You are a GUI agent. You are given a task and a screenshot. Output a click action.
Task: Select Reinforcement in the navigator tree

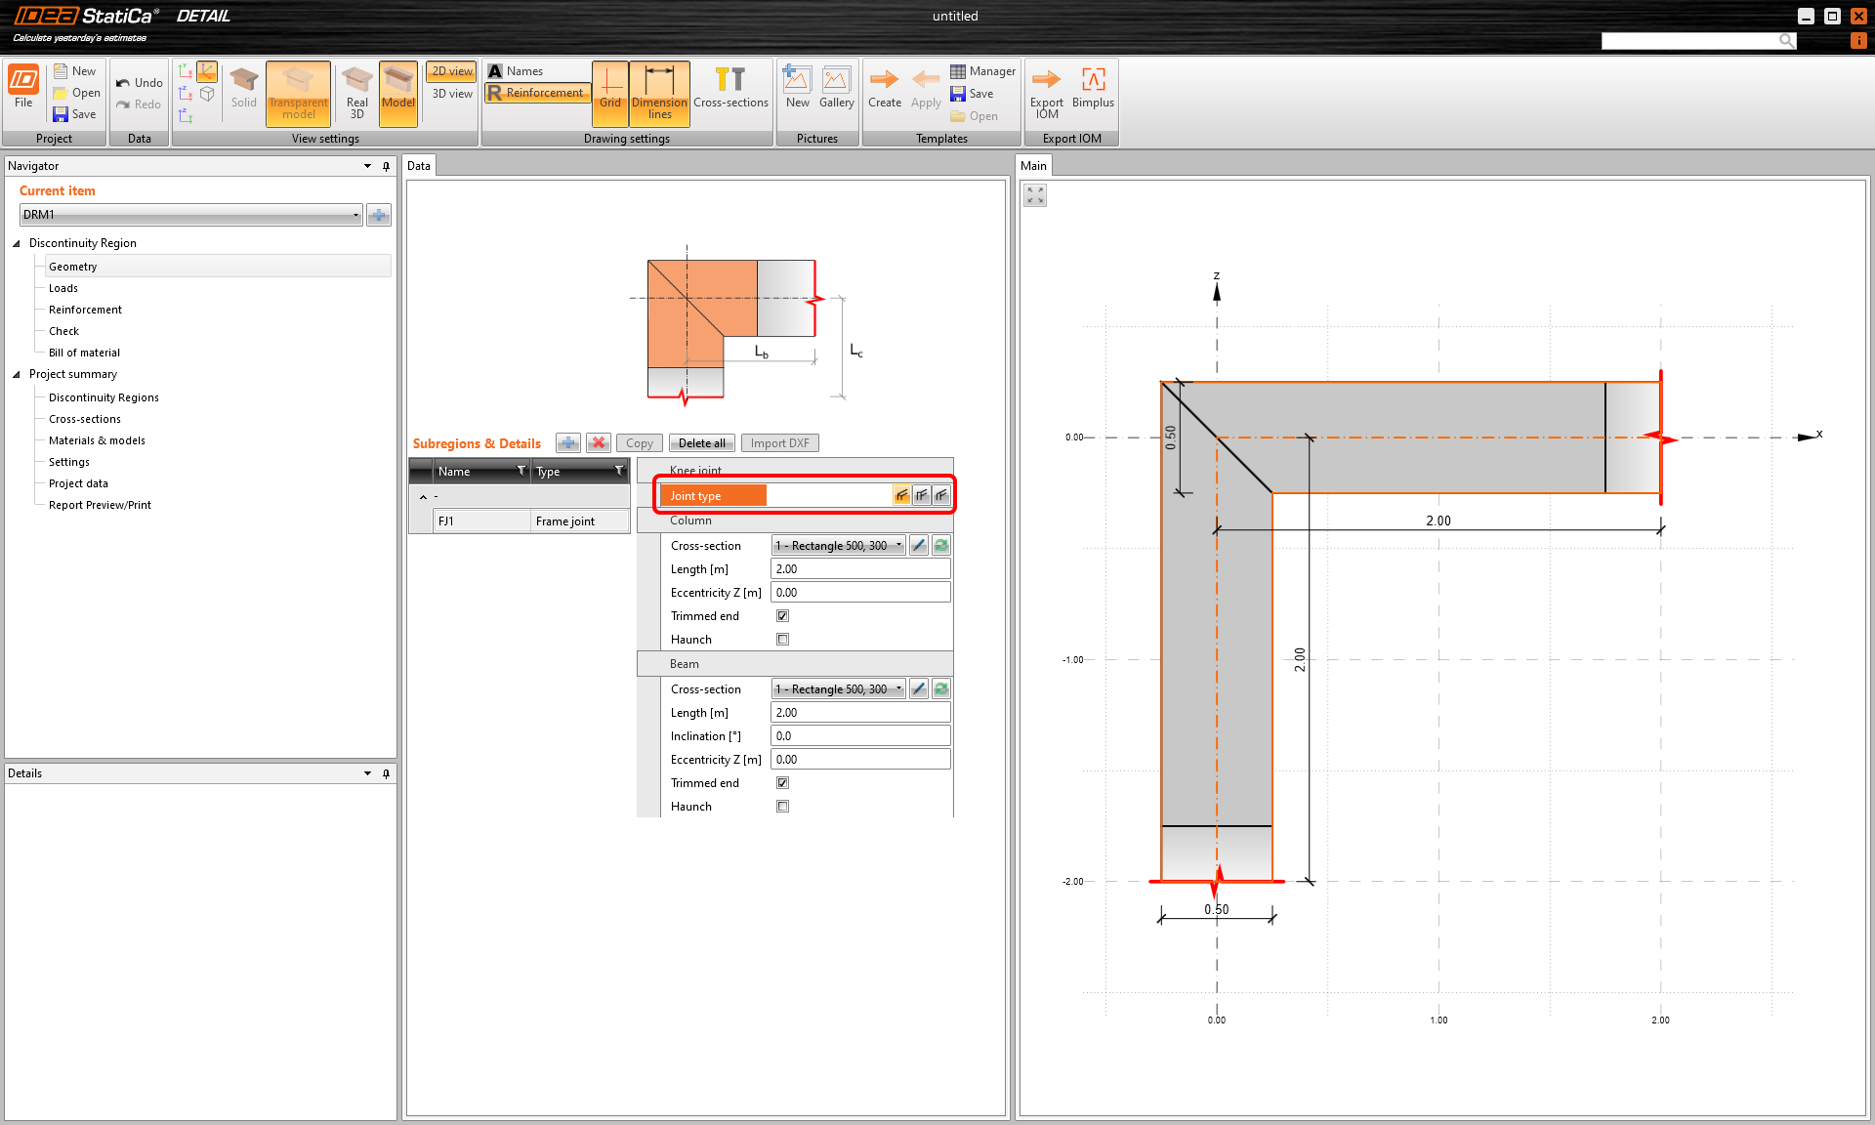[x=85, y=310]
